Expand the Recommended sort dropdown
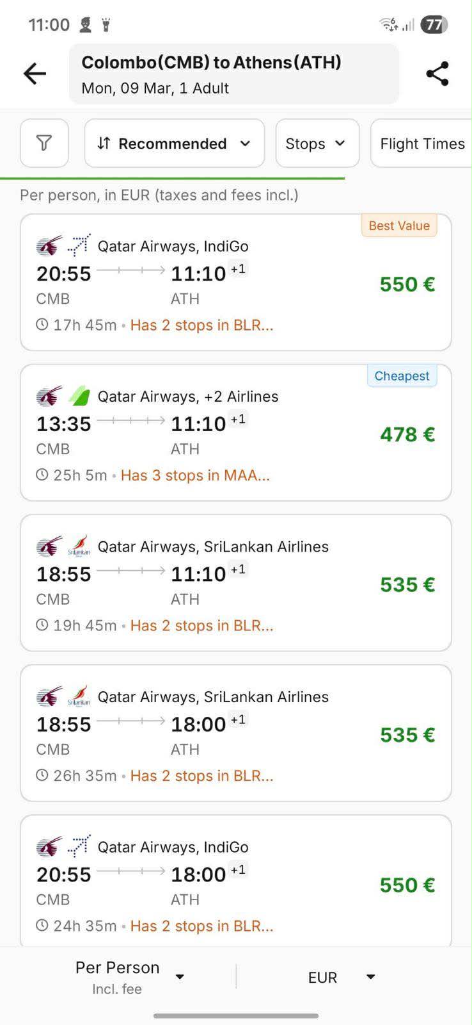 click(x=174, y=143)
